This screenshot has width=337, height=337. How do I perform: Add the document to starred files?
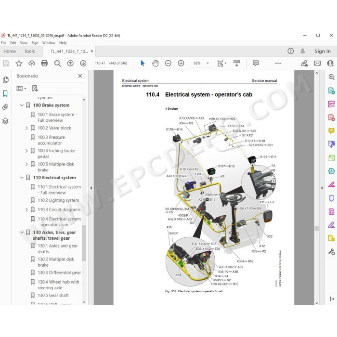[19, 63]
